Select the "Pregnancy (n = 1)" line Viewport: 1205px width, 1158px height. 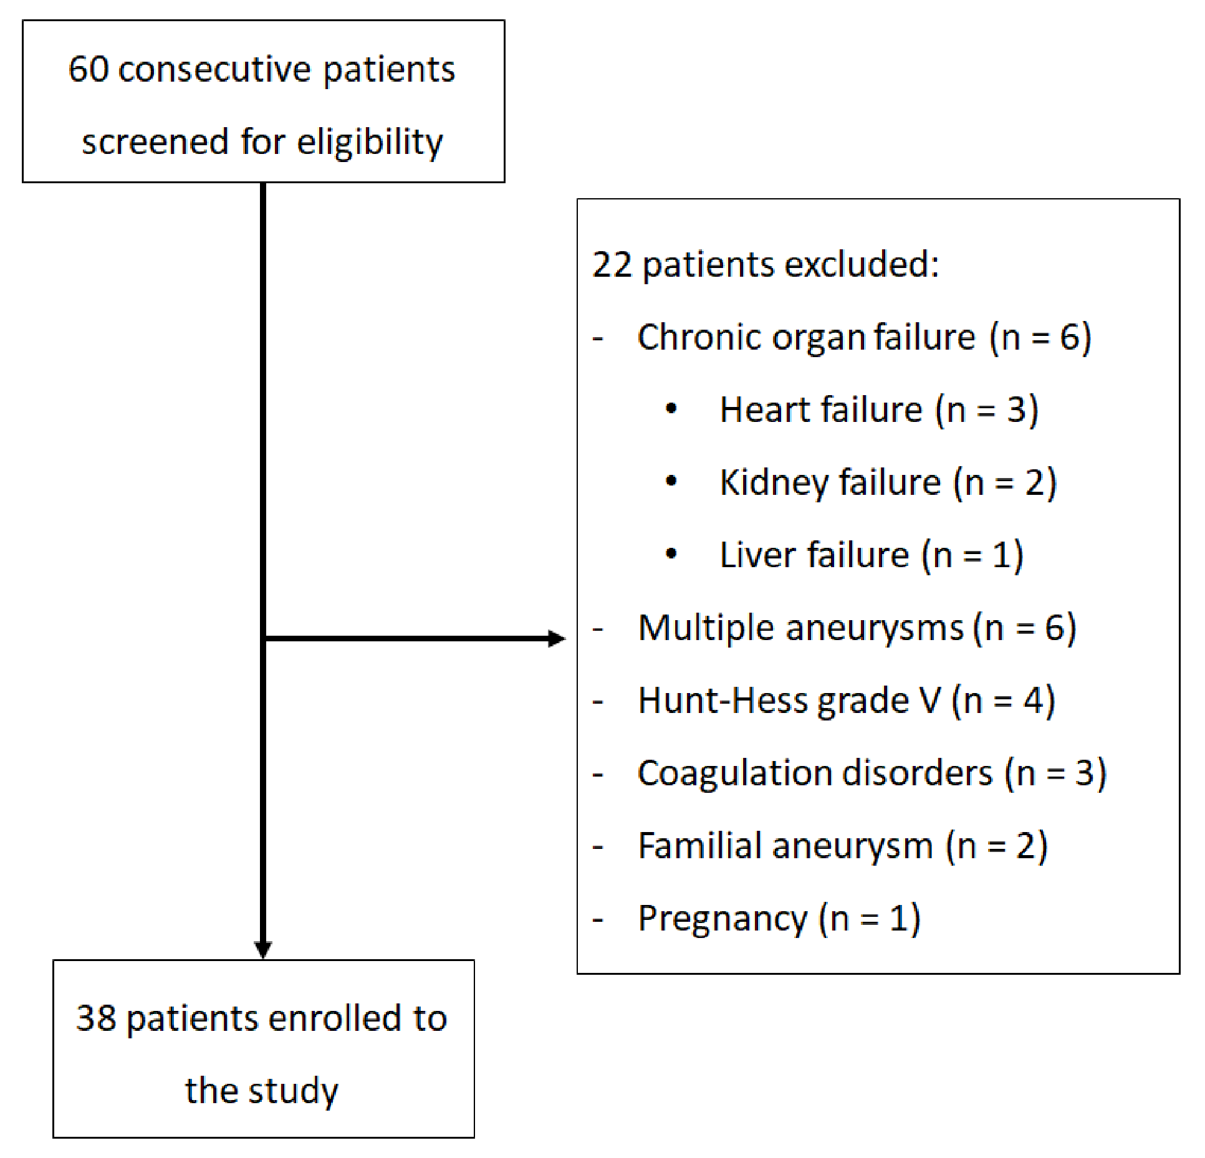click(x=779, y=919)
